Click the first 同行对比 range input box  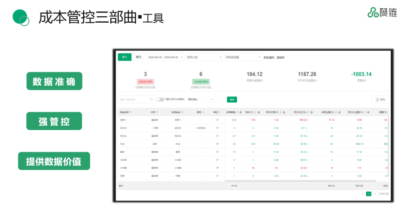[205, 99]
